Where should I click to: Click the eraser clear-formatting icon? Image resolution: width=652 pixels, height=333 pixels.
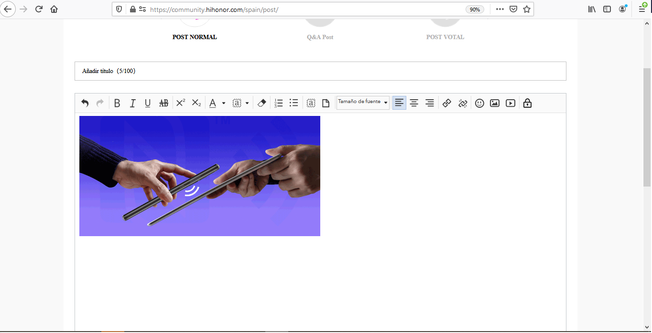click(x=261, y=103)
